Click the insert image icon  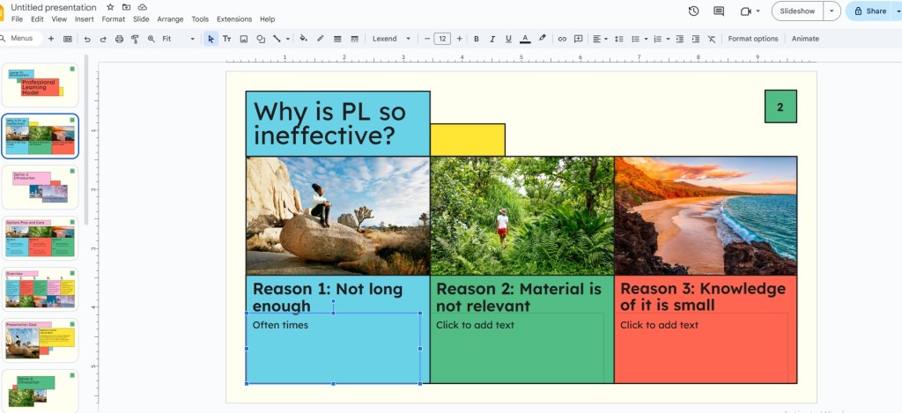pos(244,39)
